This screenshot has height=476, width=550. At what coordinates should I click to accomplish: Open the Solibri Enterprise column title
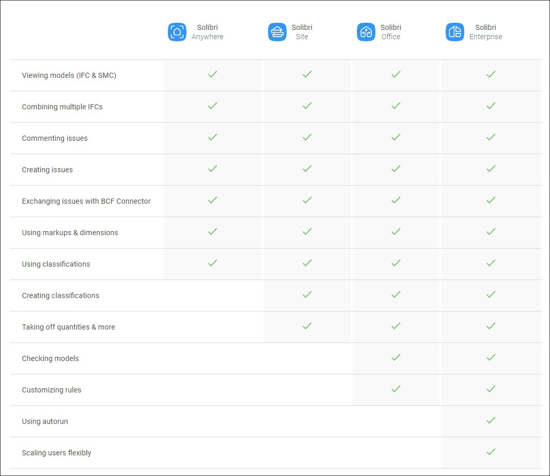(486, 32)
